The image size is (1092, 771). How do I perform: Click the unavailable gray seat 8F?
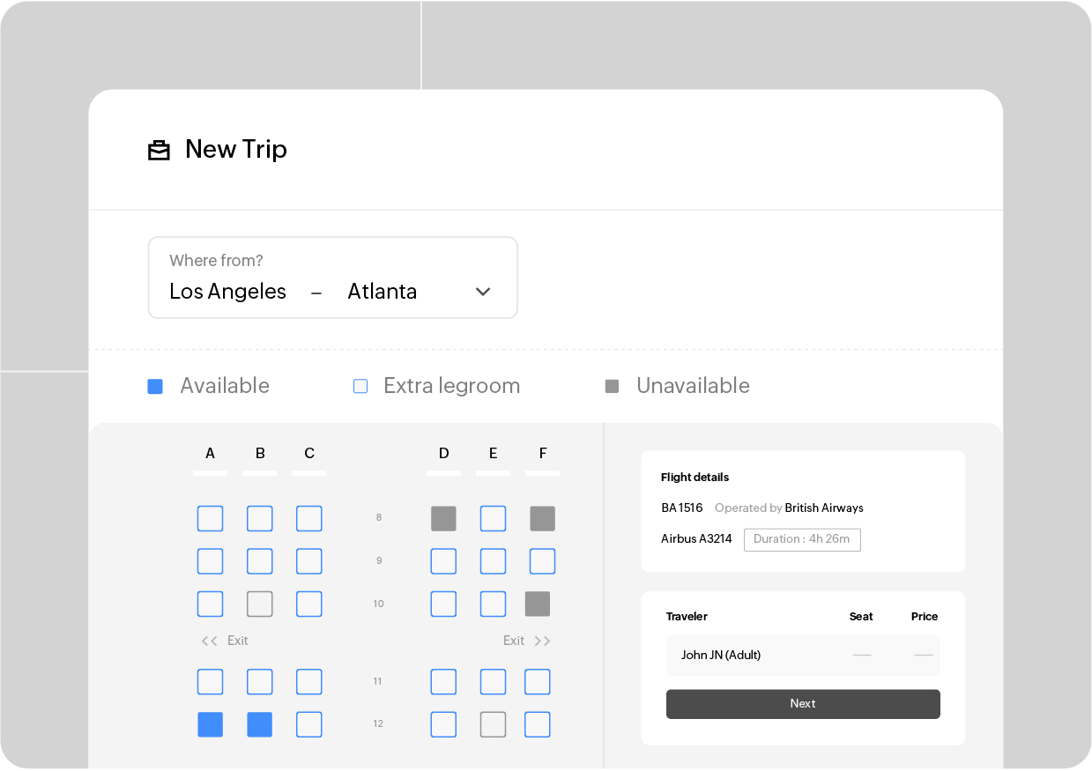click(x=542, y=518)
